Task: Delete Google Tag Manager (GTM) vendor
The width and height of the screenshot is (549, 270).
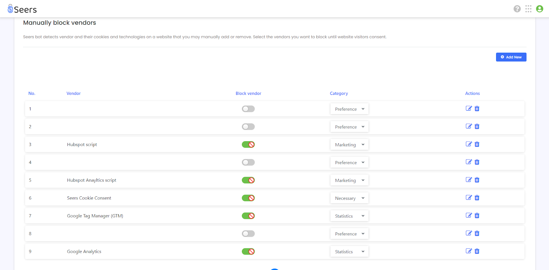Action: 477,216
